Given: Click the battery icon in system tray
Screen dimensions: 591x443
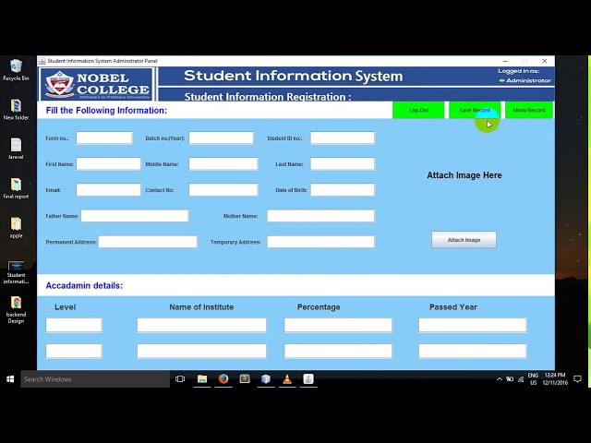Looking at the screenshot, I should click(x=510, y=379).
